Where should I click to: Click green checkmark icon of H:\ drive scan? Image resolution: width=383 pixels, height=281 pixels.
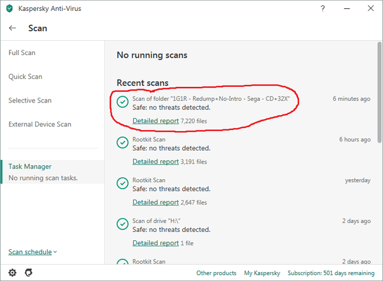pos(123,225)
